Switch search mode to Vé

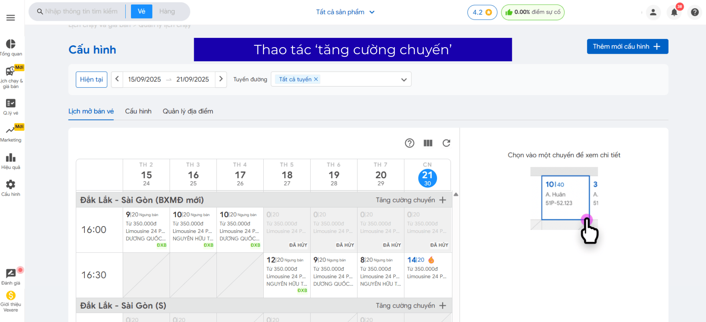point(141,12)
